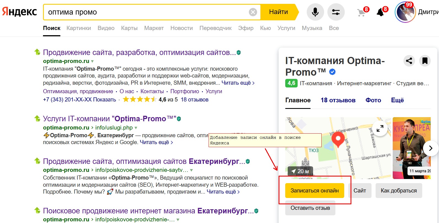The image size is (439, 223).
Task: Open the 'Контакты' sitelink
Action: [x=152, y=91]
